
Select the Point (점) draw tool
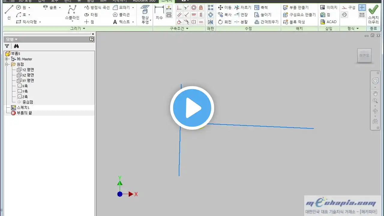pyautogui.click(x=89, y=22)
